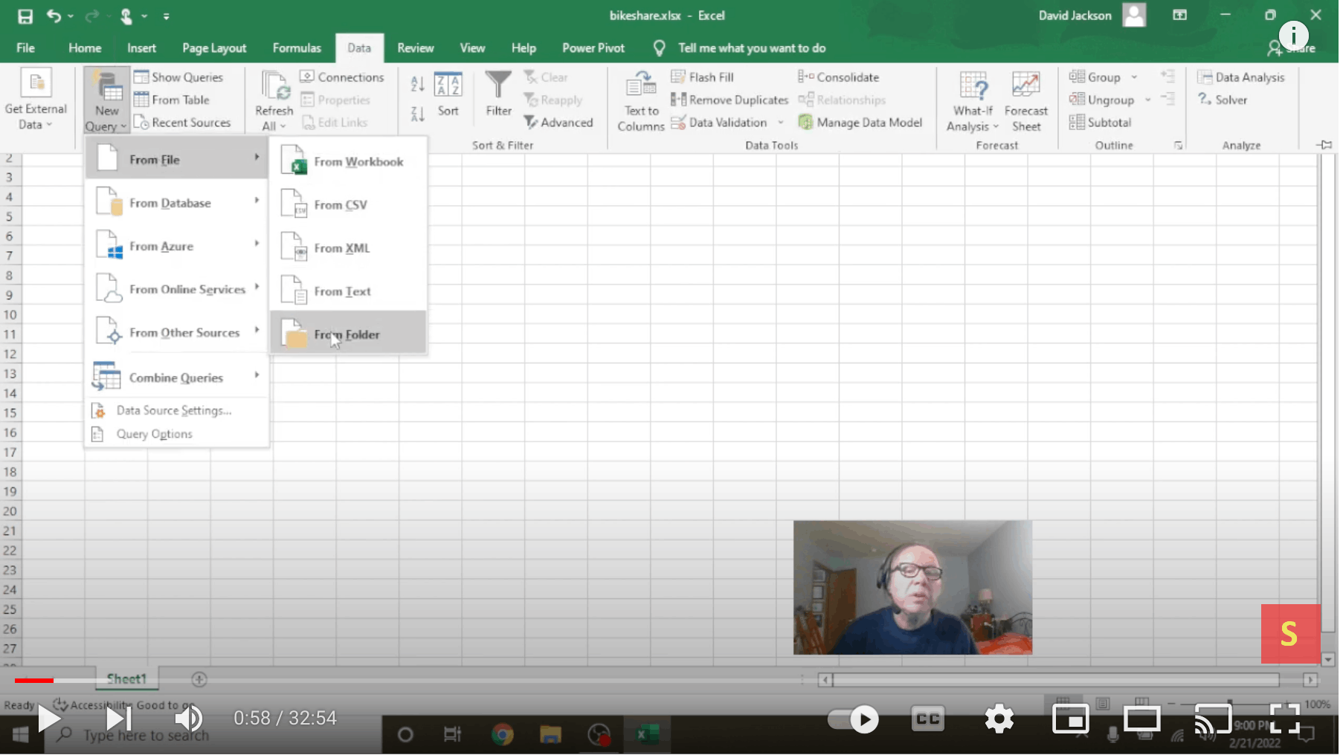Image resolution: width=1343 pixels, height=755 pixels.
Task: Switch to the Insert tab
Action: point(141,48)
